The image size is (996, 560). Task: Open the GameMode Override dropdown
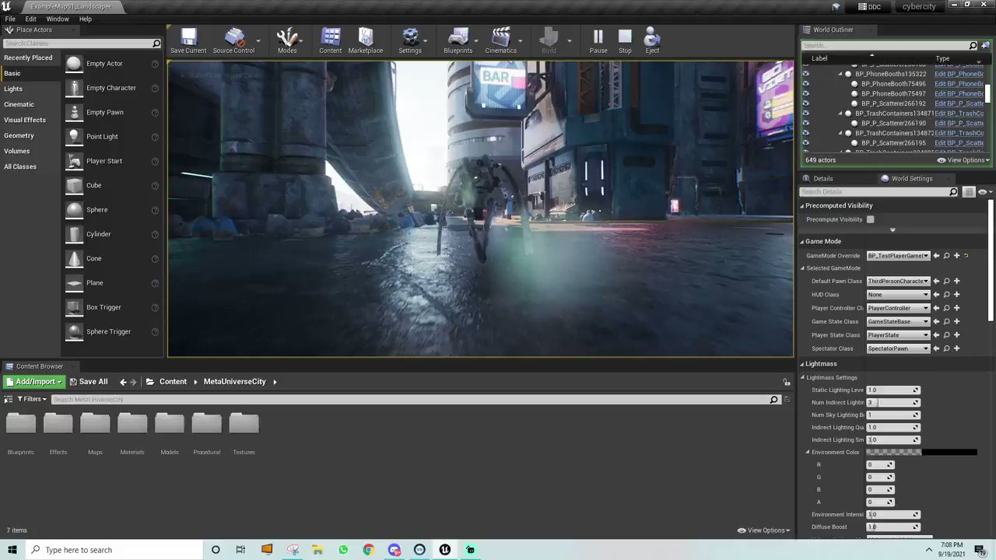point(898,256)
